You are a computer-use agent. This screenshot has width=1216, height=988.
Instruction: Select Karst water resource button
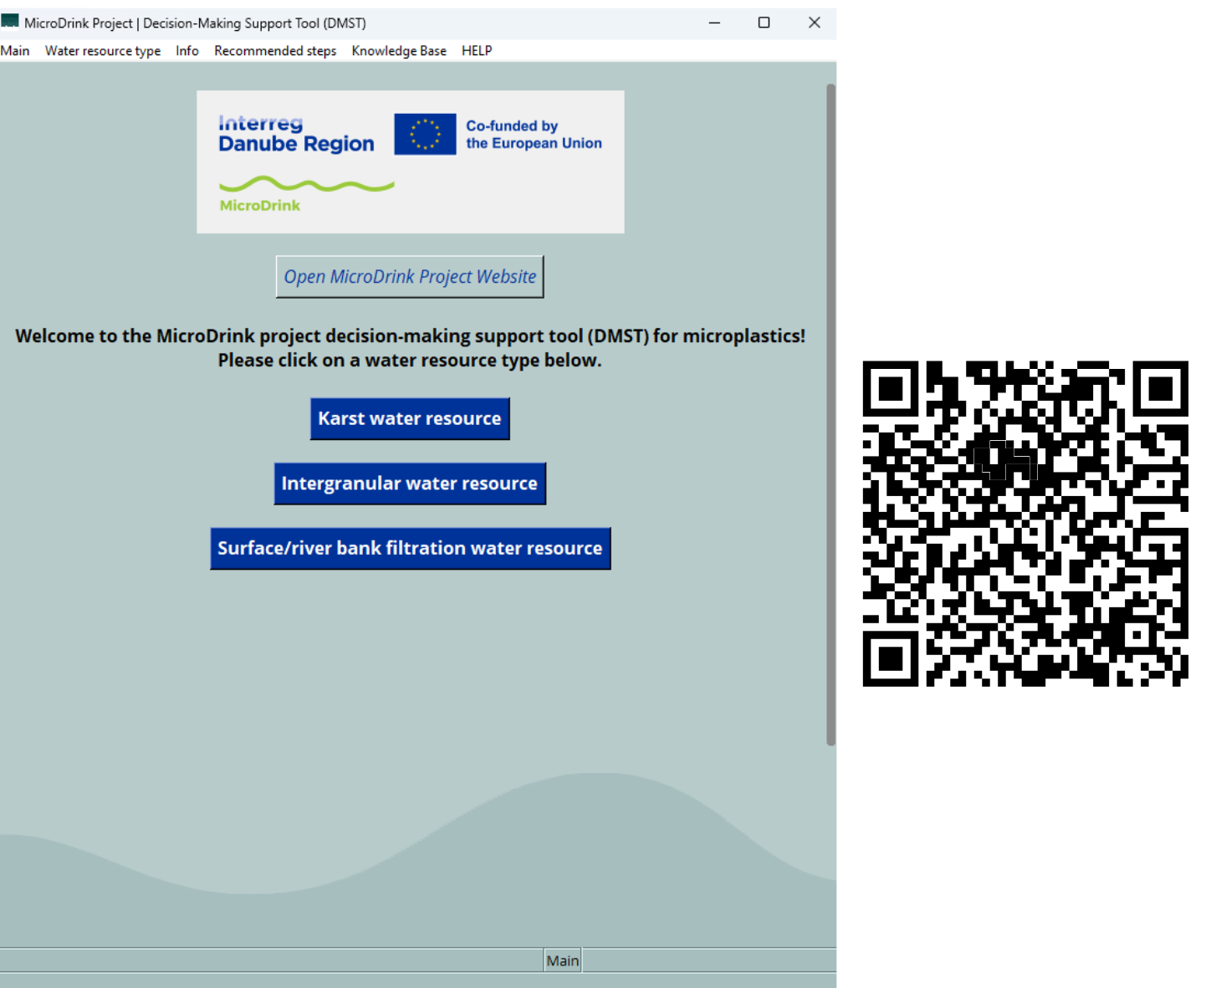click(x=410, y=418)
